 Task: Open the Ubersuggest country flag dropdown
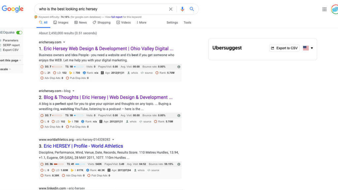pos(308,48)
